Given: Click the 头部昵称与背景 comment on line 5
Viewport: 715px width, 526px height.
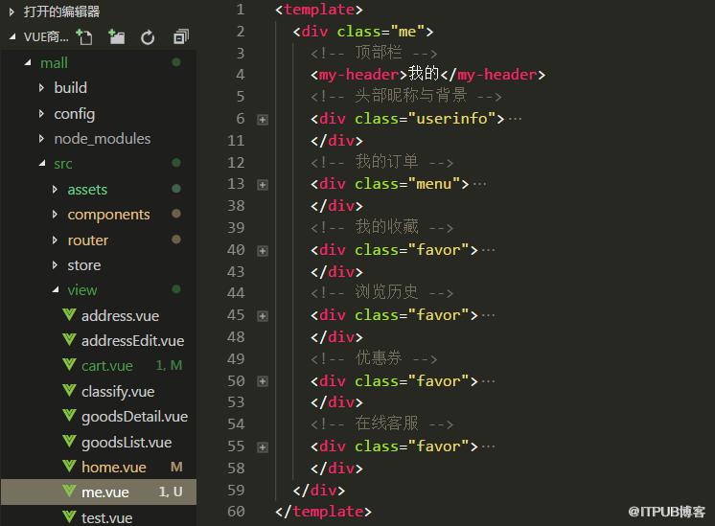Looking at the screenshot, I should [405, 96].
